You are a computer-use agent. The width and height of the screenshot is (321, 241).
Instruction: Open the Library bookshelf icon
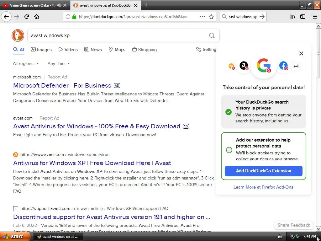coord(293,17)
